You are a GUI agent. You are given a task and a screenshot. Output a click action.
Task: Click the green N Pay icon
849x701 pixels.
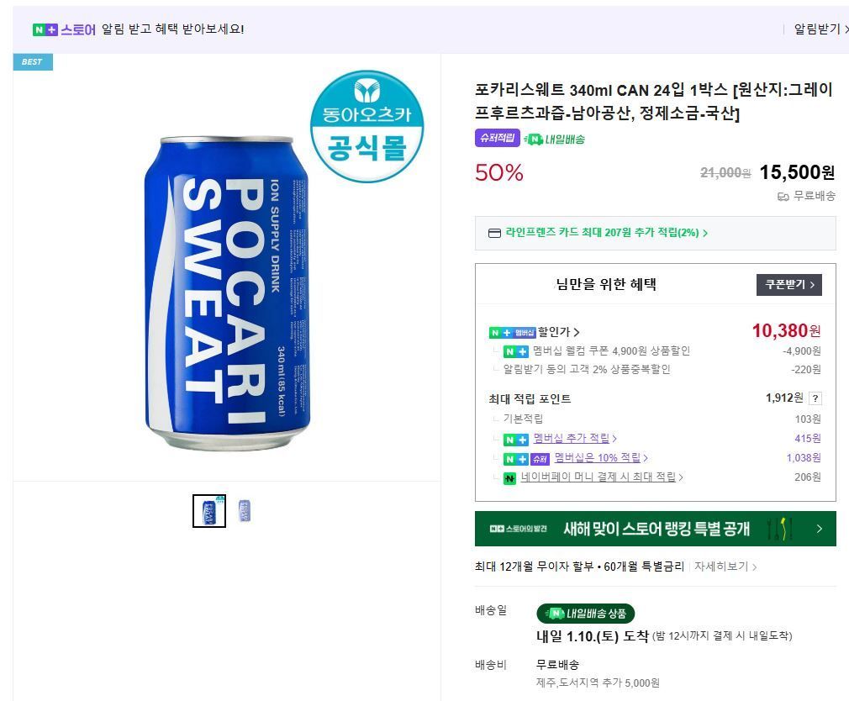pos(509,478)
